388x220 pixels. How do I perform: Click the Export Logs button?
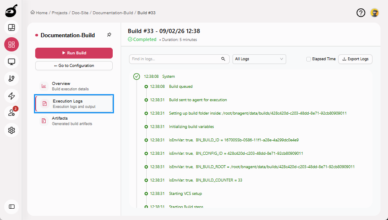pyautogui.click(x=355, y=59)
